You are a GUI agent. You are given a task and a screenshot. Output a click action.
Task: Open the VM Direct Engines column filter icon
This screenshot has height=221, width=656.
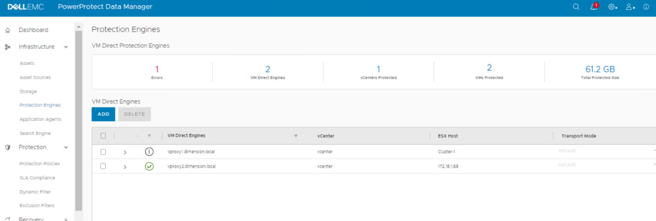[x=296, y=136]
